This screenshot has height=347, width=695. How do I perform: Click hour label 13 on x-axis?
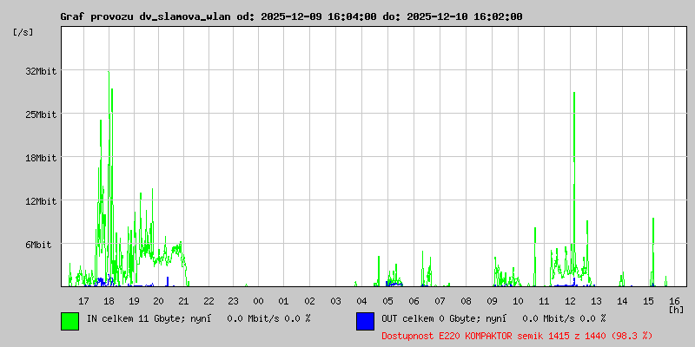[x=596, y=301]
